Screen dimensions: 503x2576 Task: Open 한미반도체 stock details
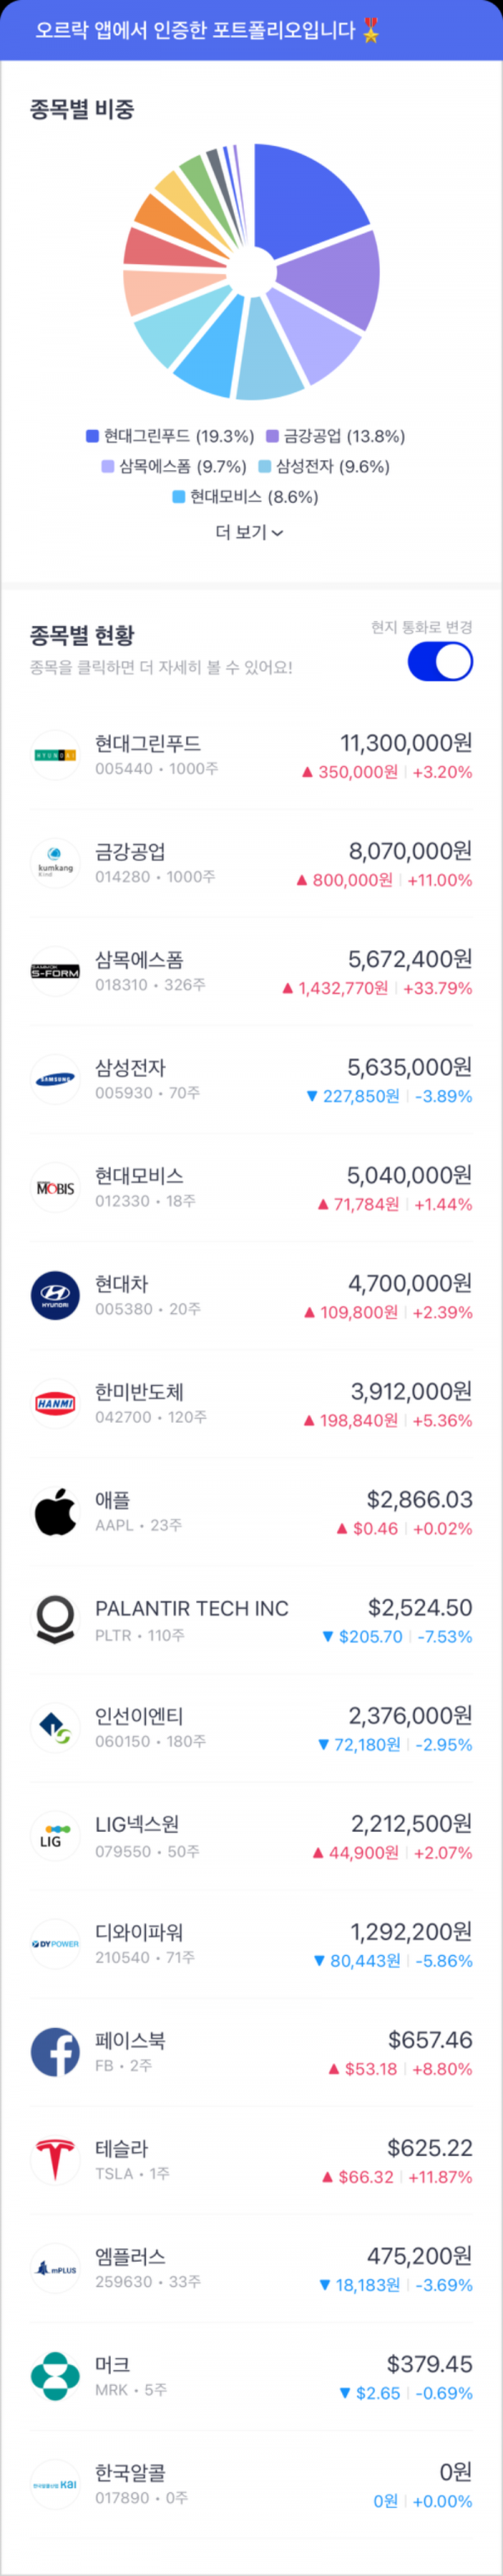tap(251, 1404)
